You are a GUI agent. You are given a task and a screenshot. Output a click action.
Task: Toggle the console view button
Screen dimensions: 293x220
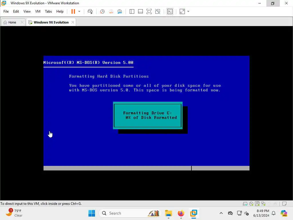[x=170, y=11]
